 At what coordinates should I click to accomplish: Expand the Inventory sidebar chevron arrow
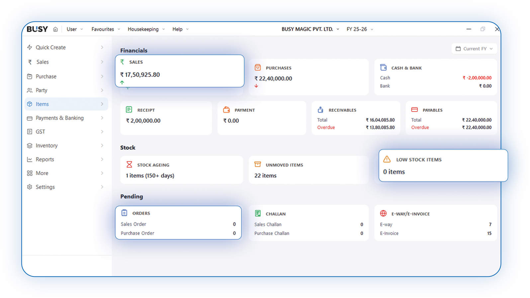[102, 146]
